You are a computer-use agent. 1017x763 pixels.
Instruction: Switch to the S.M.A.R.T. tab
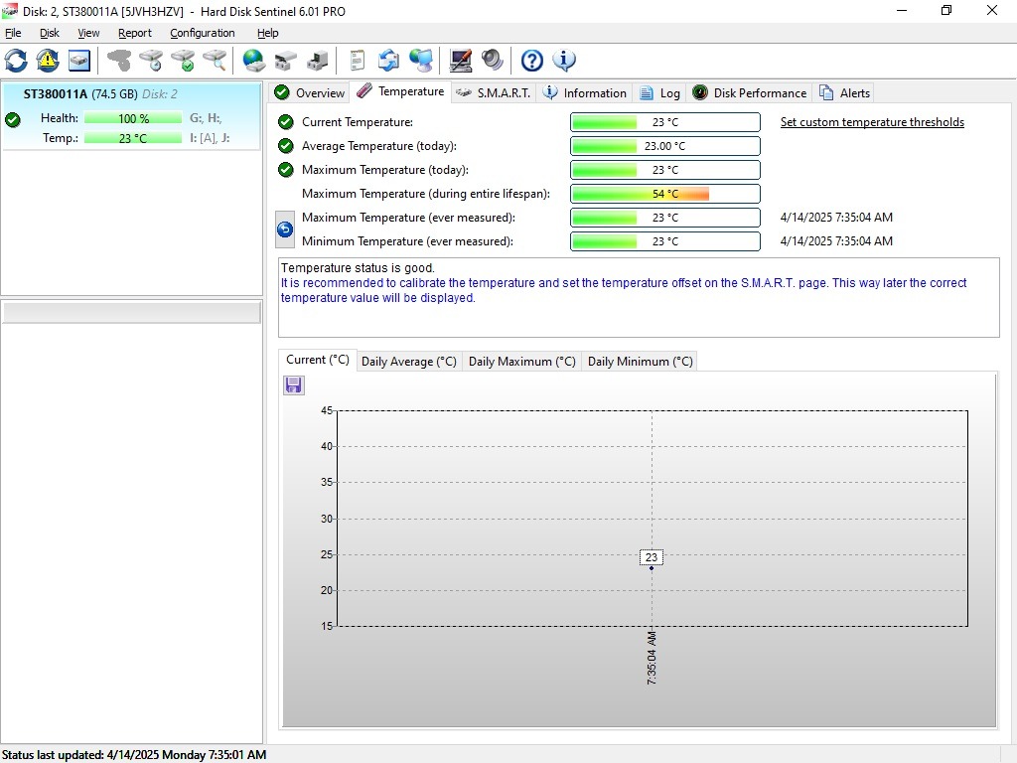(x=494, y=92)
